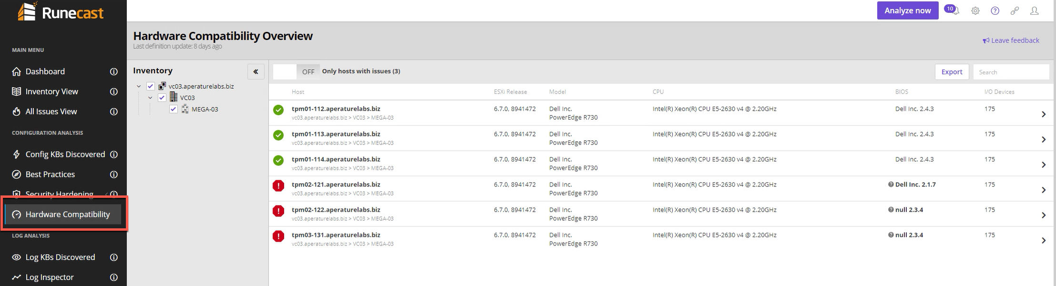Click info icon next to Best Practices
Image resolution: width=1056 pixels, height=286 pixels.
point(114,174)
